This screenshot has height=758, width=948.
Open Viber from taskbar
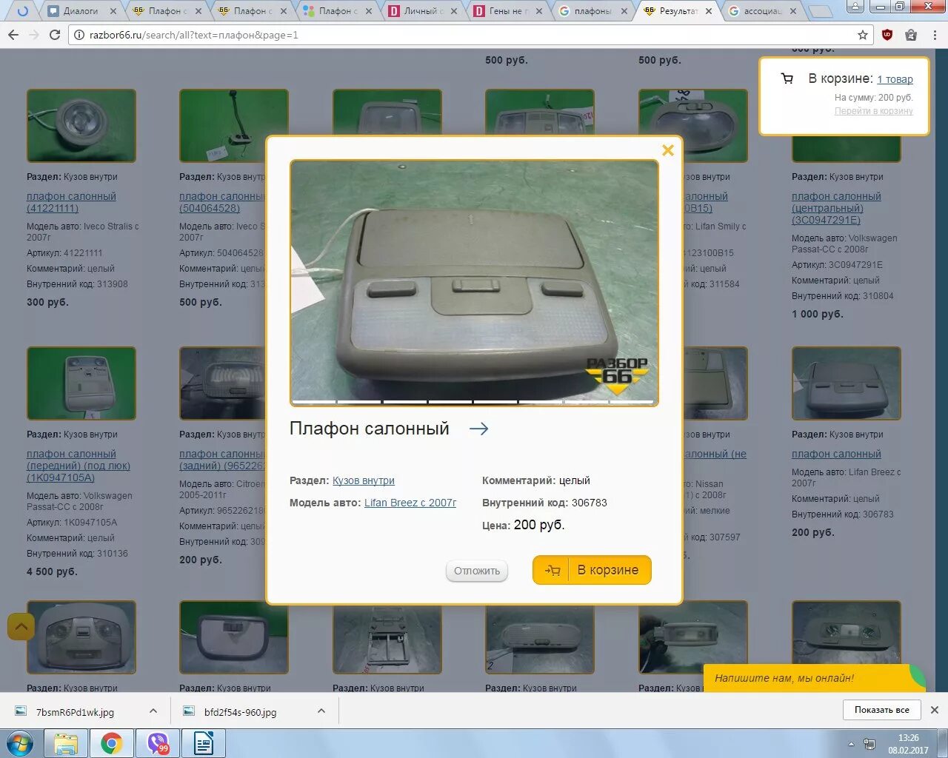tap(158, 743)
